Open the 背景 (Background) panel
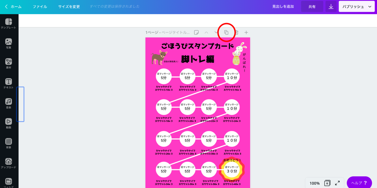377x188 pixels. (9, 142)
